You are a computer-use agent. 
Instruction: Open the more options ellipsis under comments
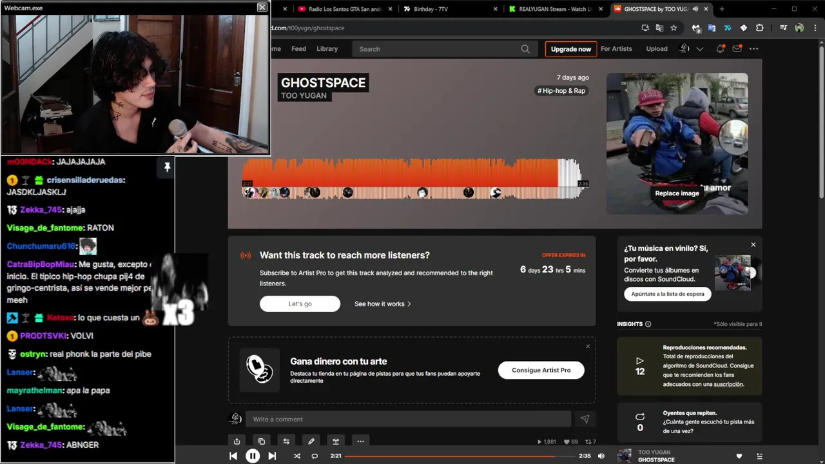[360, 441]
